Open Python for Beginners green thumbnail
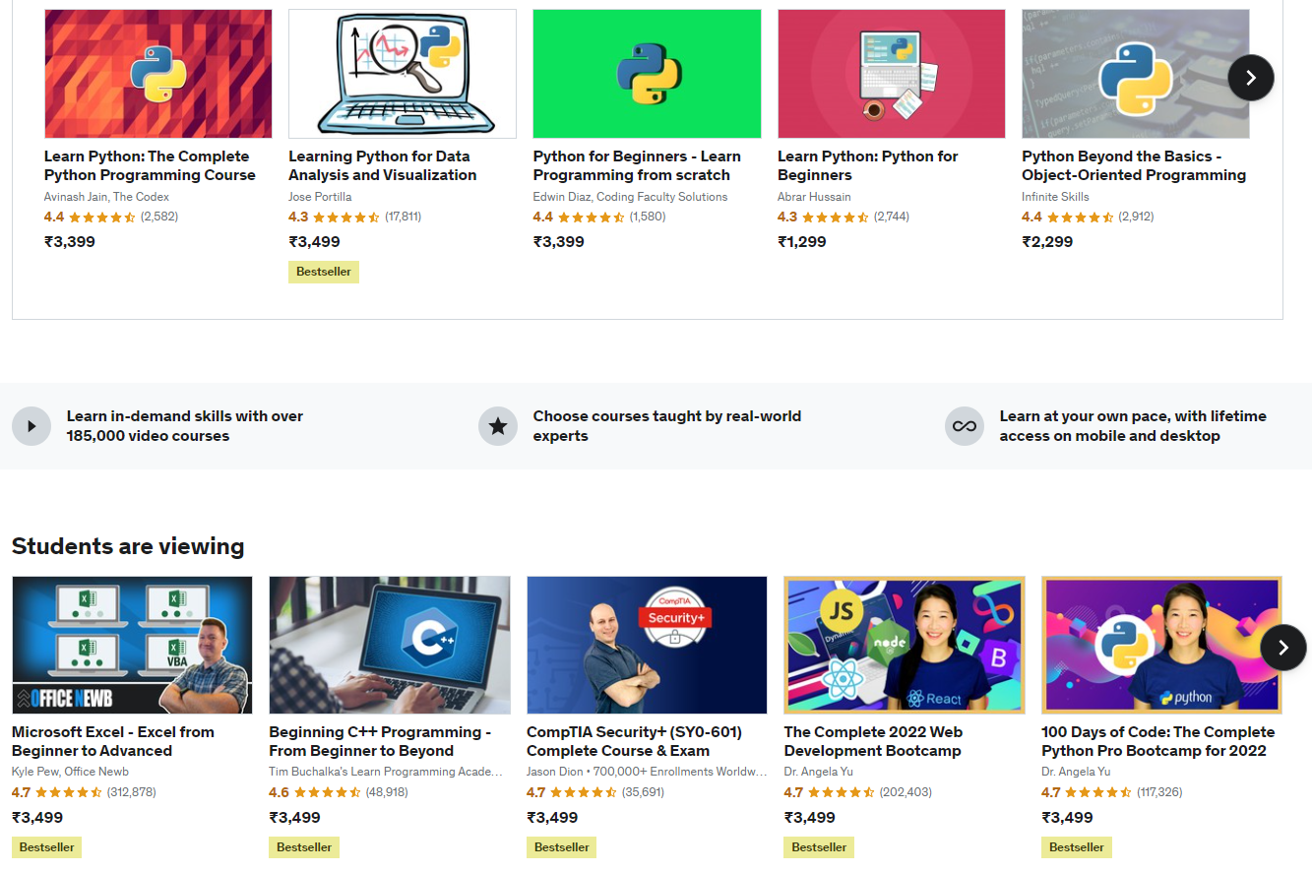 (648, 74)
